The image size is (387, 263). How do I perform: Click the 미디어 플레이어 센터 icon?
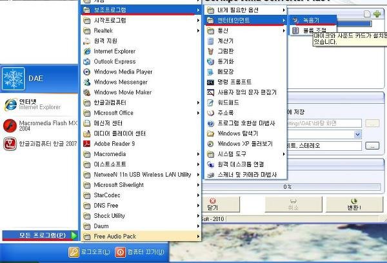click(x=87, y=133)
